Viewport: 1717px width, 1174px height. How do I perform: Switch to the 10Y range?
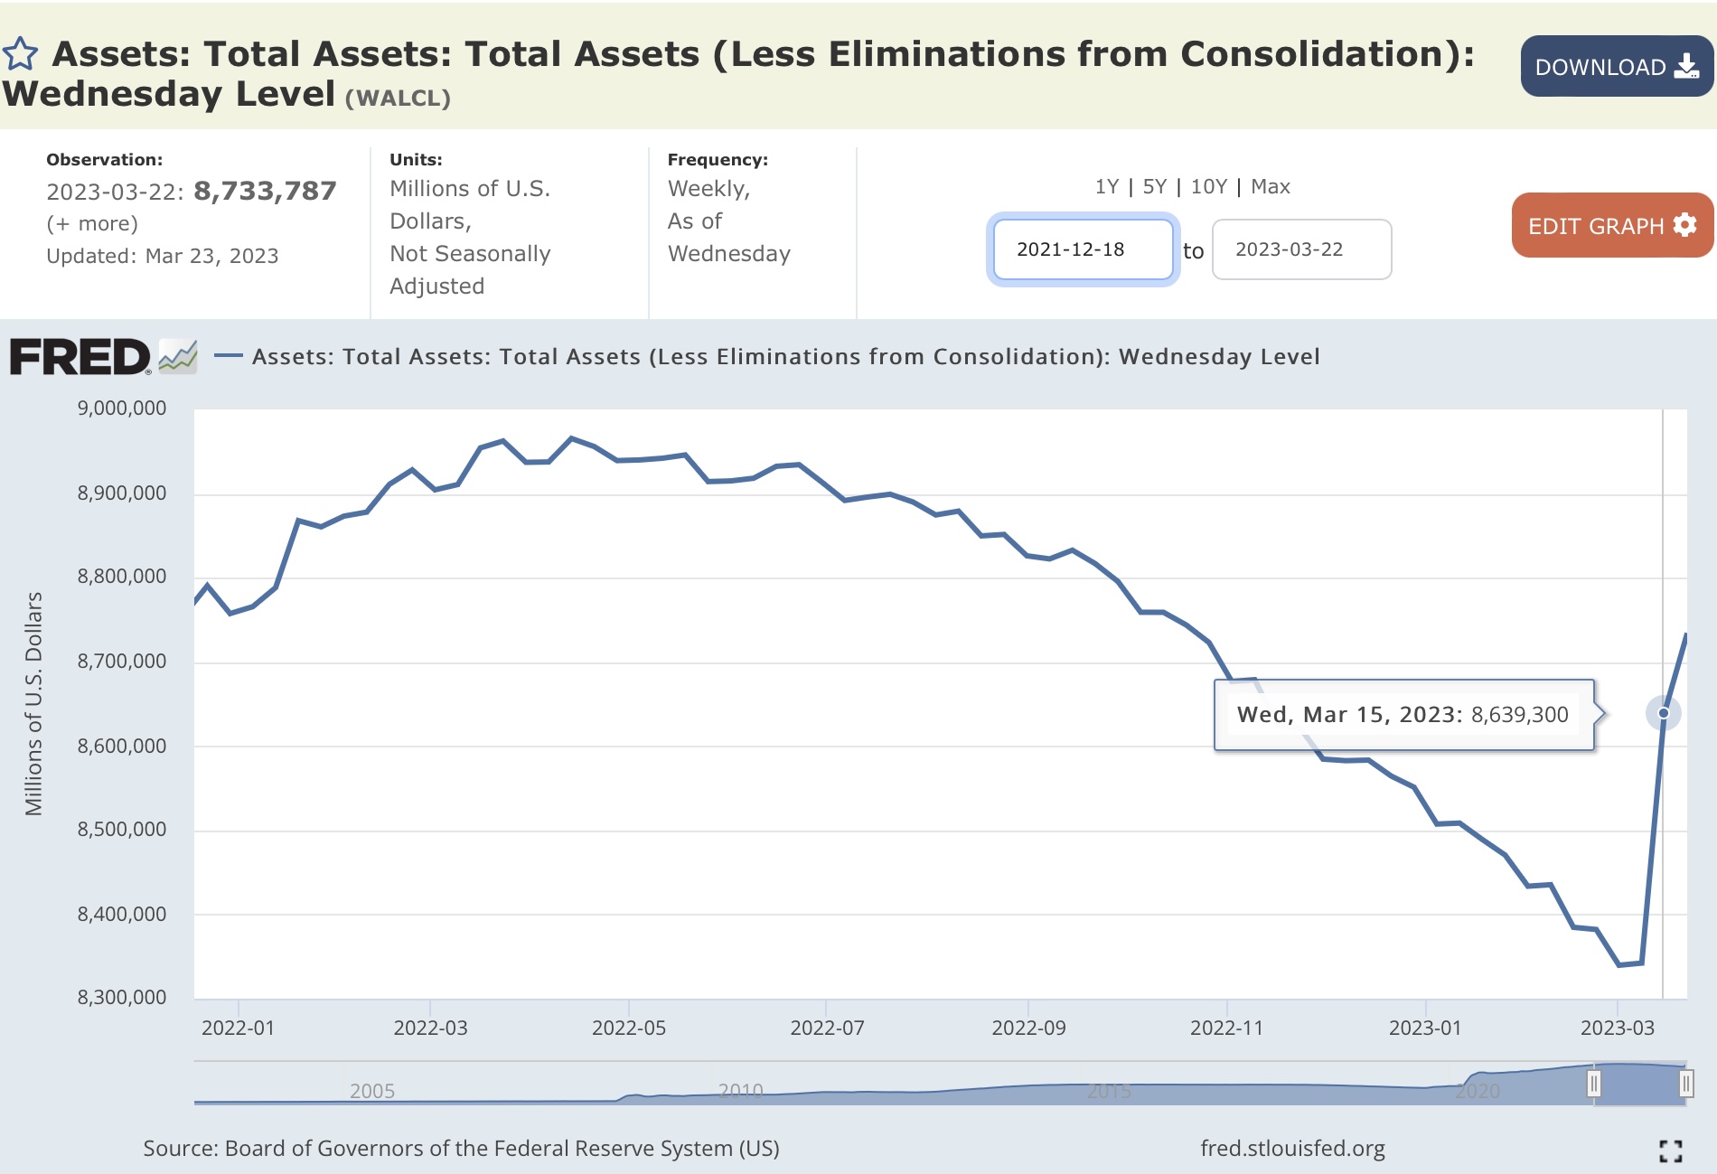(x=1208, y=187)
